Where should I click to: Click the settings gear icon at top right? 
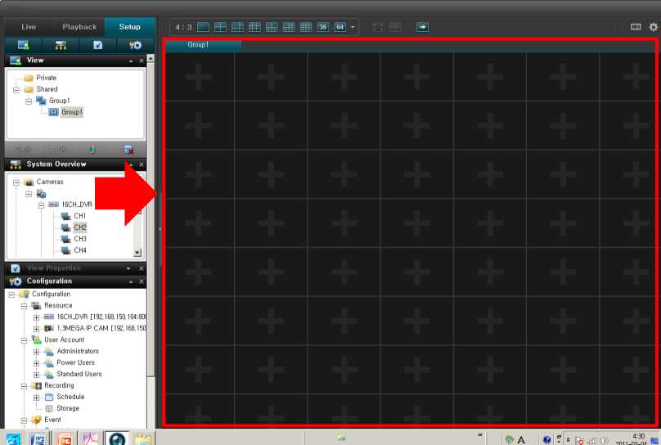click(x=653, y=27)
